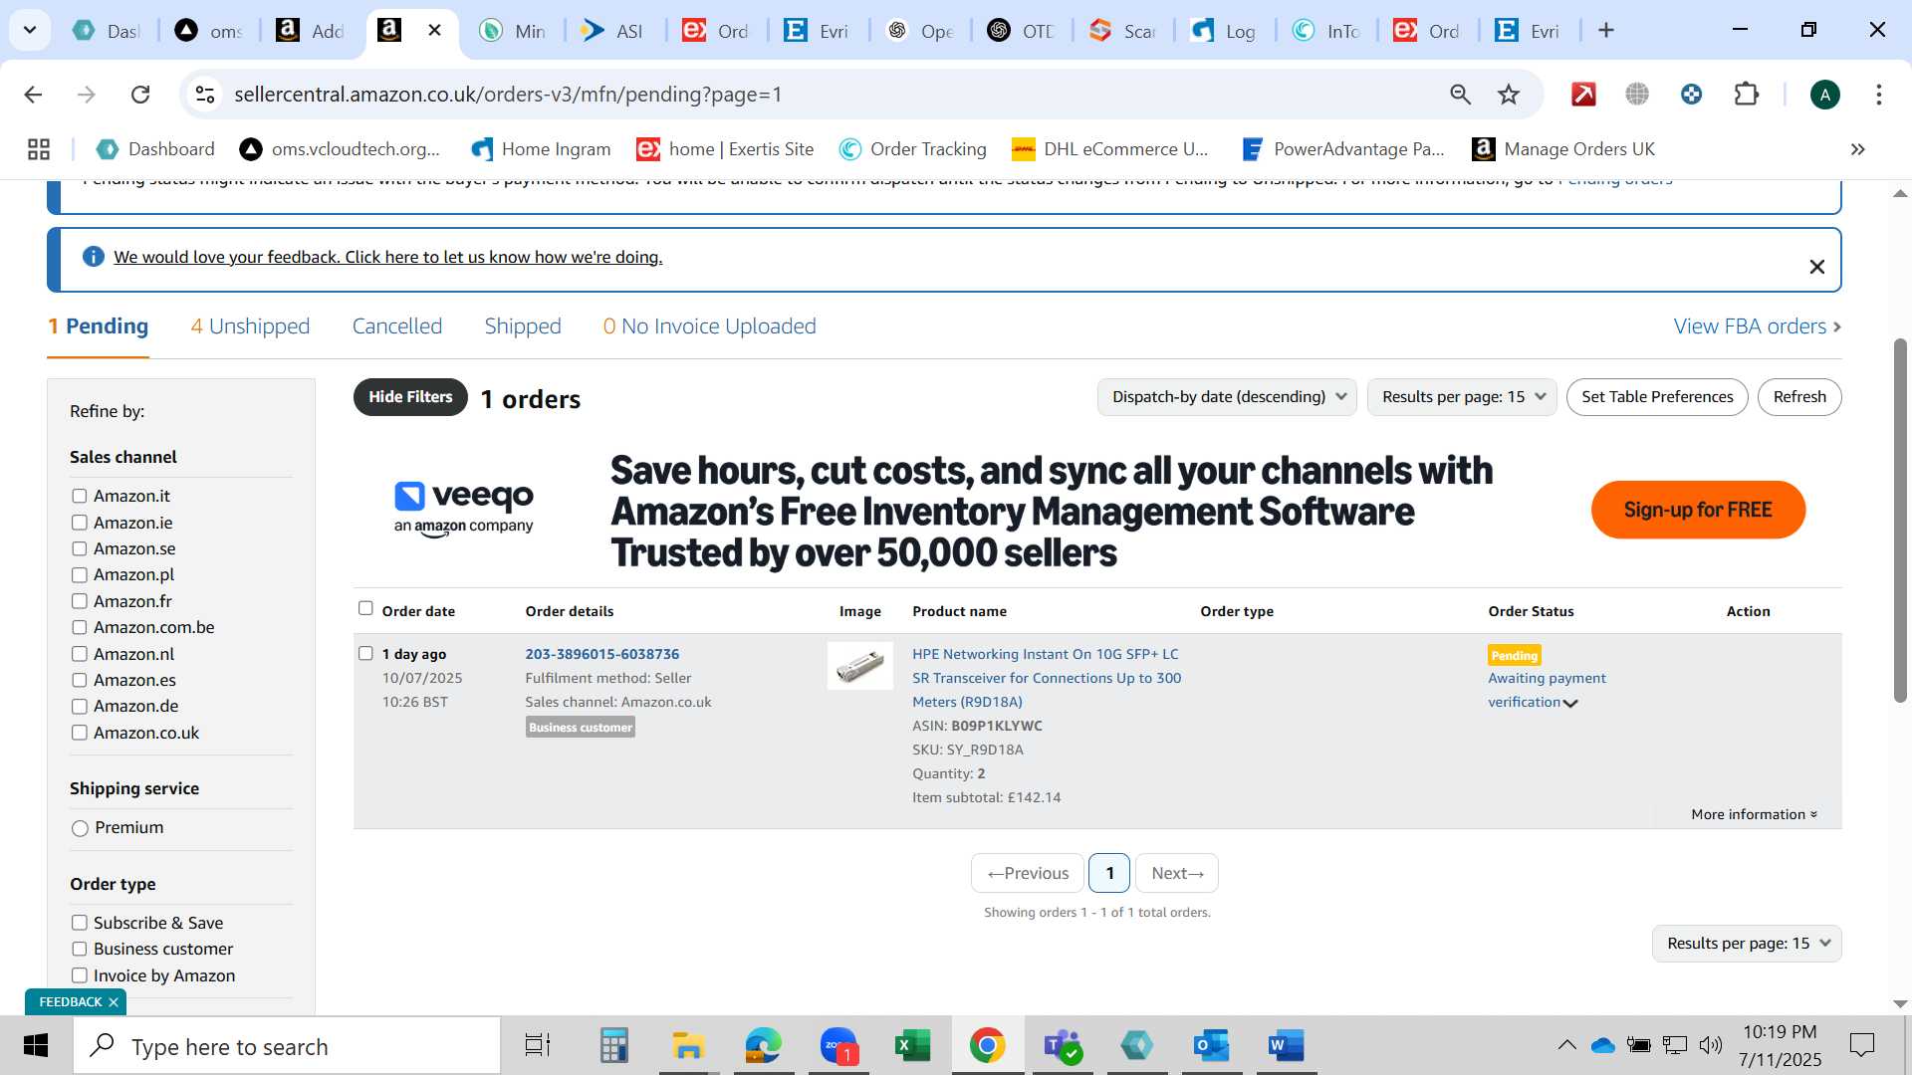
Task: Launch Calculator from the taskbar
Action: pyautogui.click(x=613, y=1046)
